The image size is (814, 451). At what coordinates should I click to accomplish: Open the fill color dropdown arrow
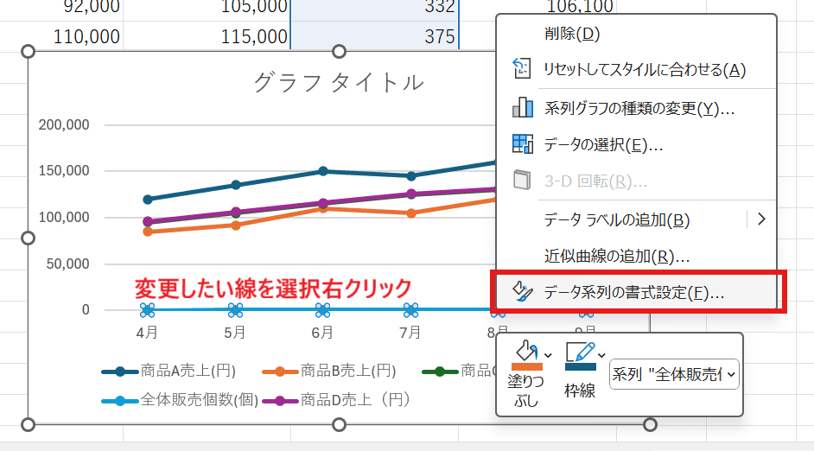548,354
